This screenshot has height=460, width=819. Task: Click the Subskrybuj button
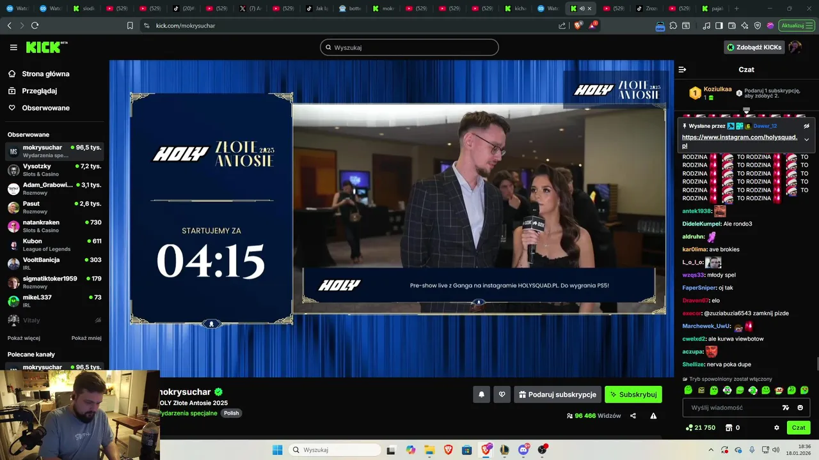633,395
